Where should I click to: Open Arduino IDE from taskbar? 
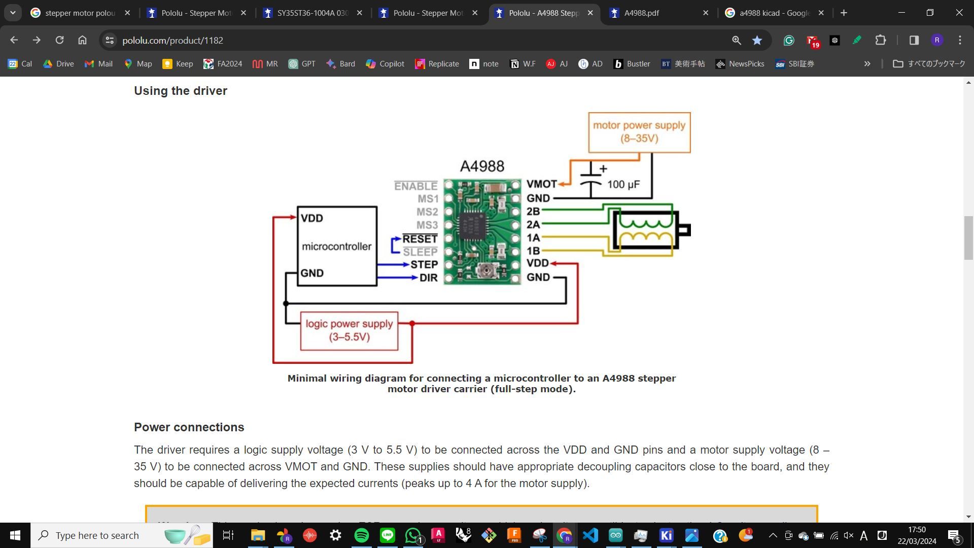pyautogui.click(x=615, y=535)
